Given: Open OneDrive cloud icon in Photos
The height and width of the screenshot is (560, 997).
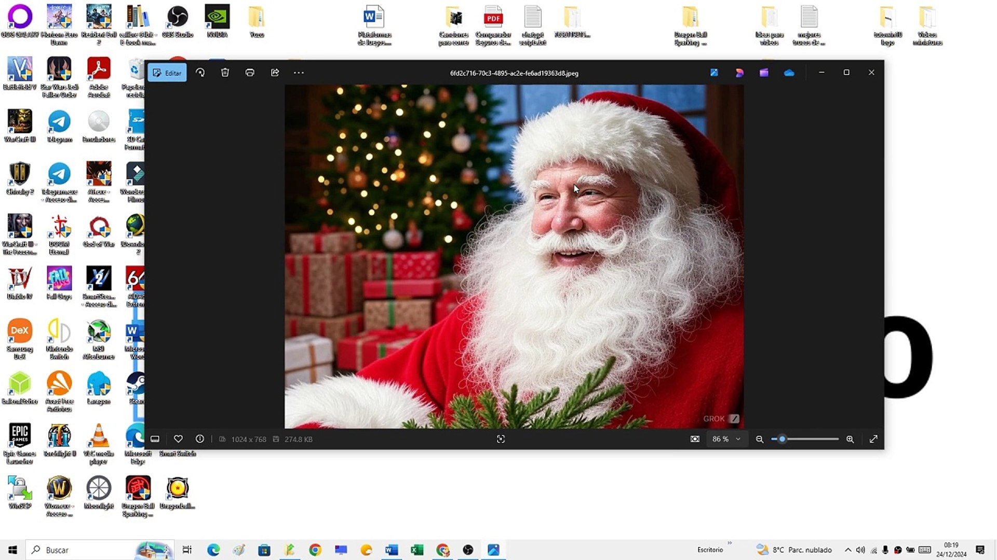Looking at the screenshot, I should pyautogui.click(x=789, y=73).
